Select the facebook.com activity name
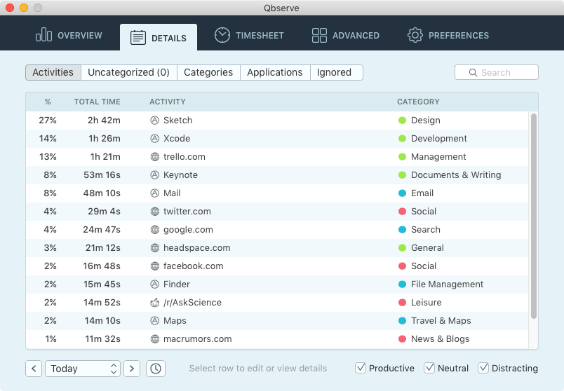The image size is (564, 391). (193, 266)
